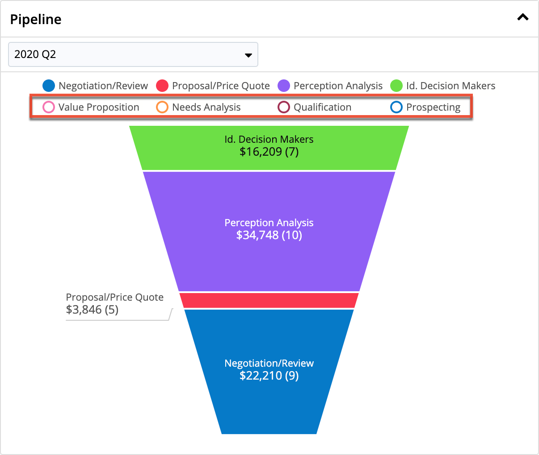Screen dimensions: 539x455
Task: Enable the Qualification legend circle
Action: [x=284, y=107]
